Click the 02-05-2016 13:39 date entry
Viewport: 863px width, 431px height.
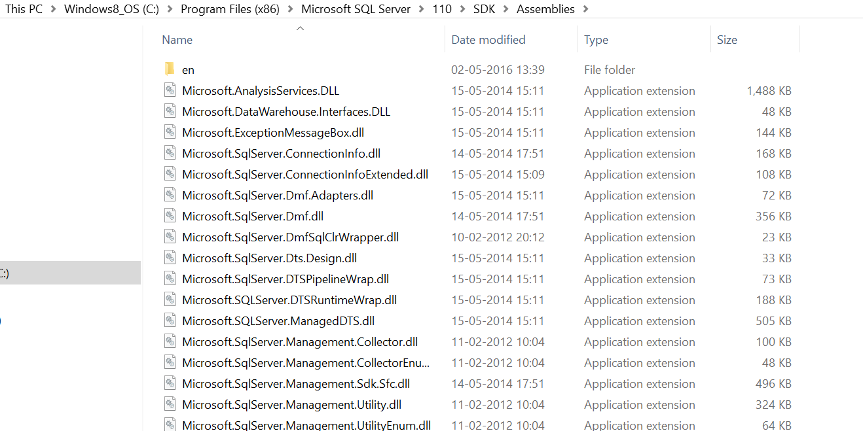(498, 70)
